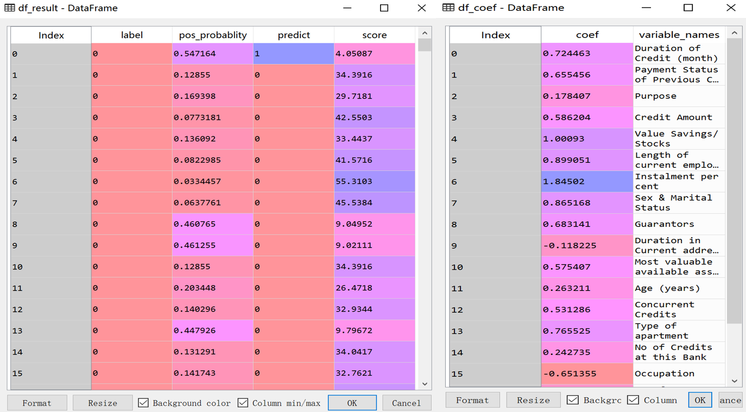The height and width of the screenshot is (412, 746).
Task: Maximize the df_result window
Action: click(x=384, y=8)
